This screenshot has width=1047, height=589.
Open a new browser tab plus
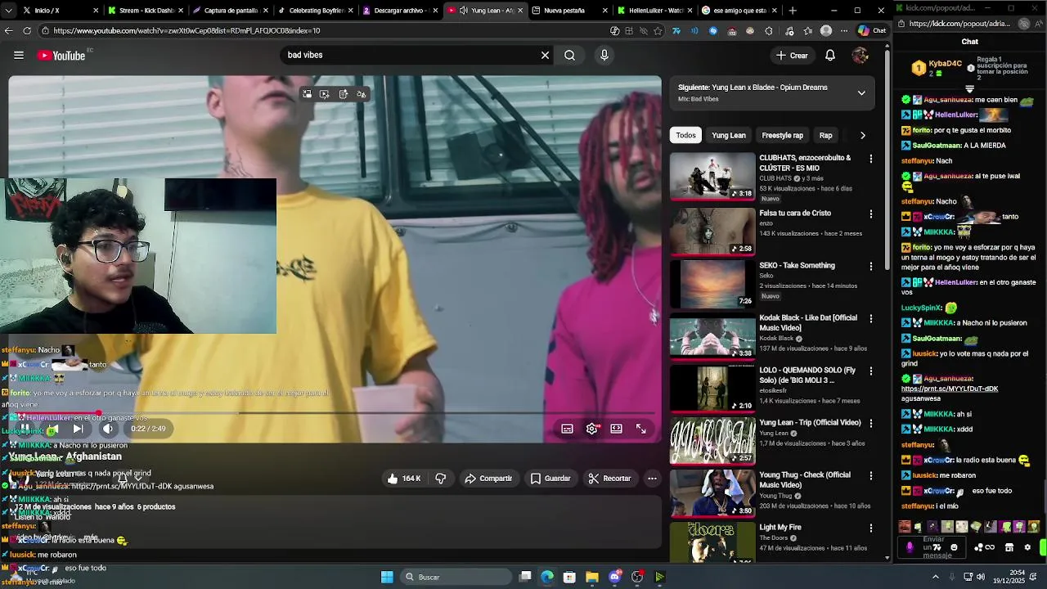(793, 10)
